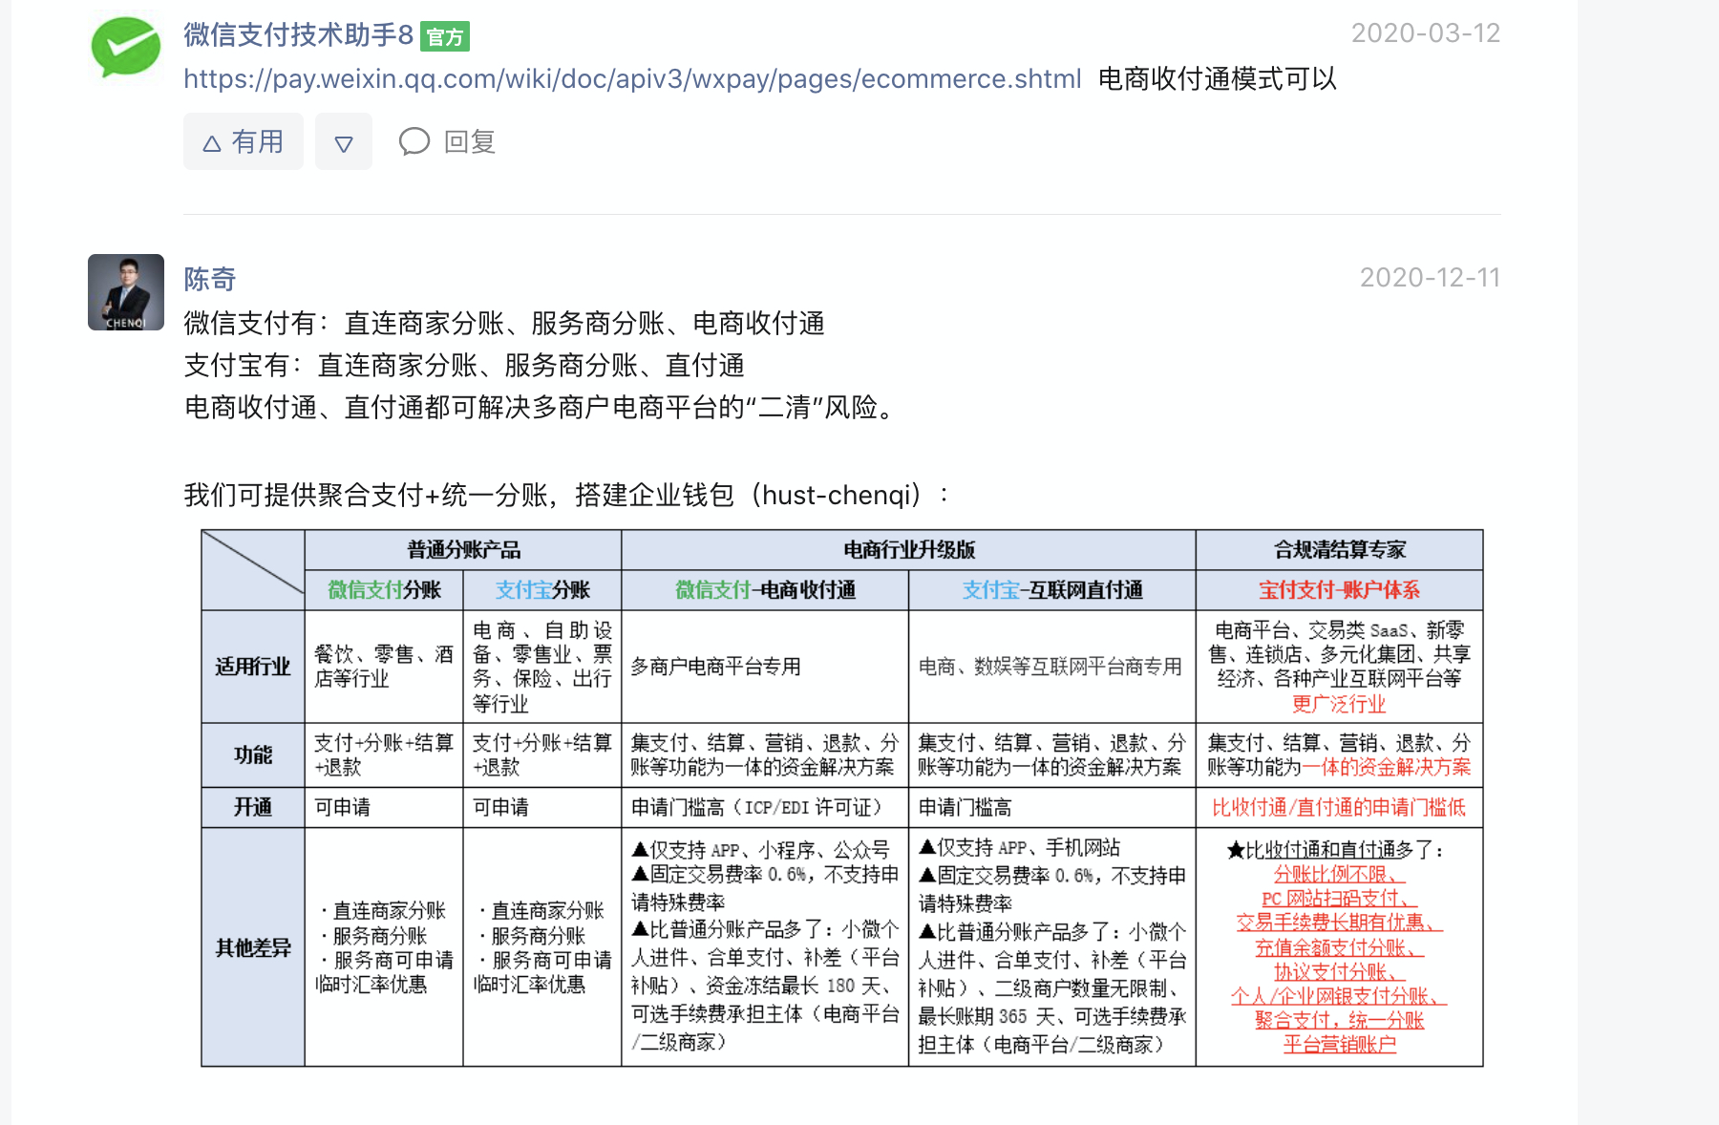Screen dimensions: 1719x1125
Task: Click the 功能 row label
Action: 253,755
